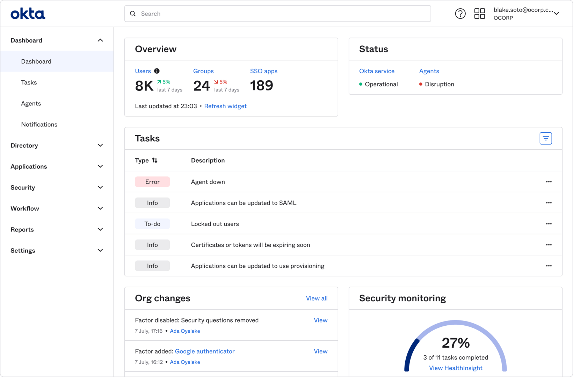Click View all in Org changes
This screenshot has width=573, height=377.
point(317,298)
